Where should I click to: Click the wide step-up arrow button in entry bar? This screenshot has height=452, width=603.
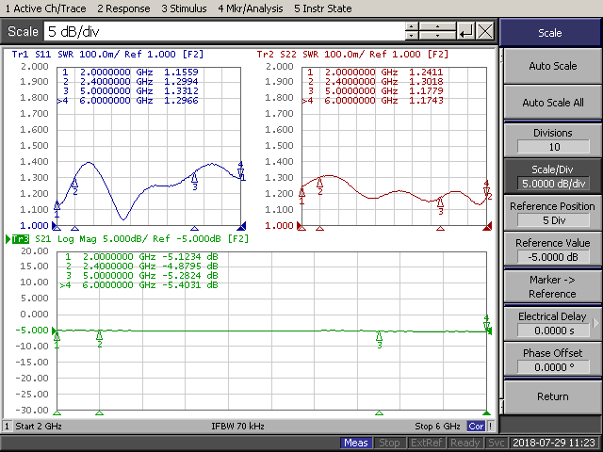(437, 26)
